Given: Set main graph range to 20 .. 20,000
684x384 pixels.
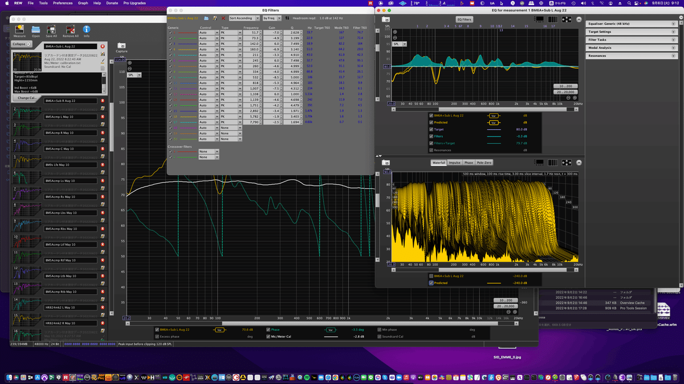Looking at the screenshot, I should click(506, 306).
